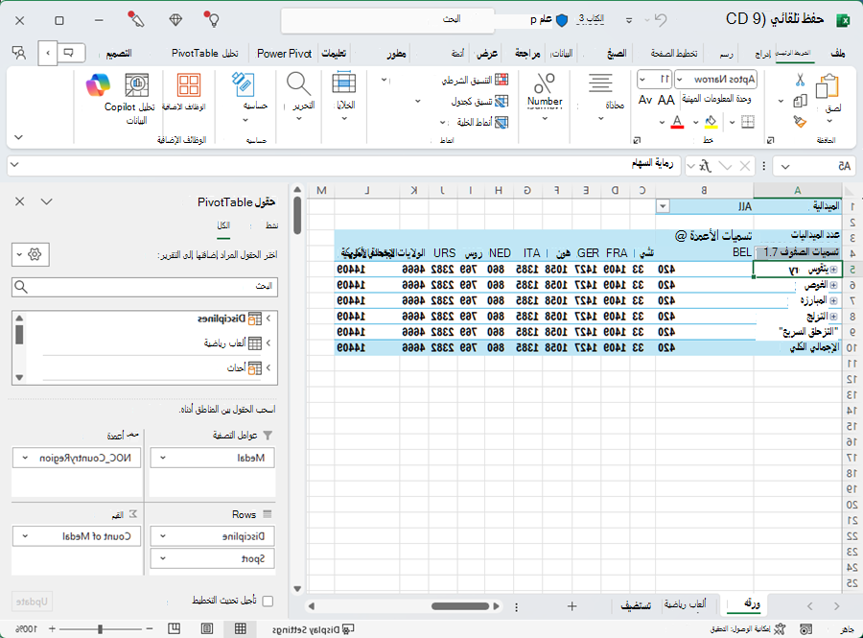Expand the first pivot row in cell A5
The height and width of the screenshot is (638, 863).
834,270
